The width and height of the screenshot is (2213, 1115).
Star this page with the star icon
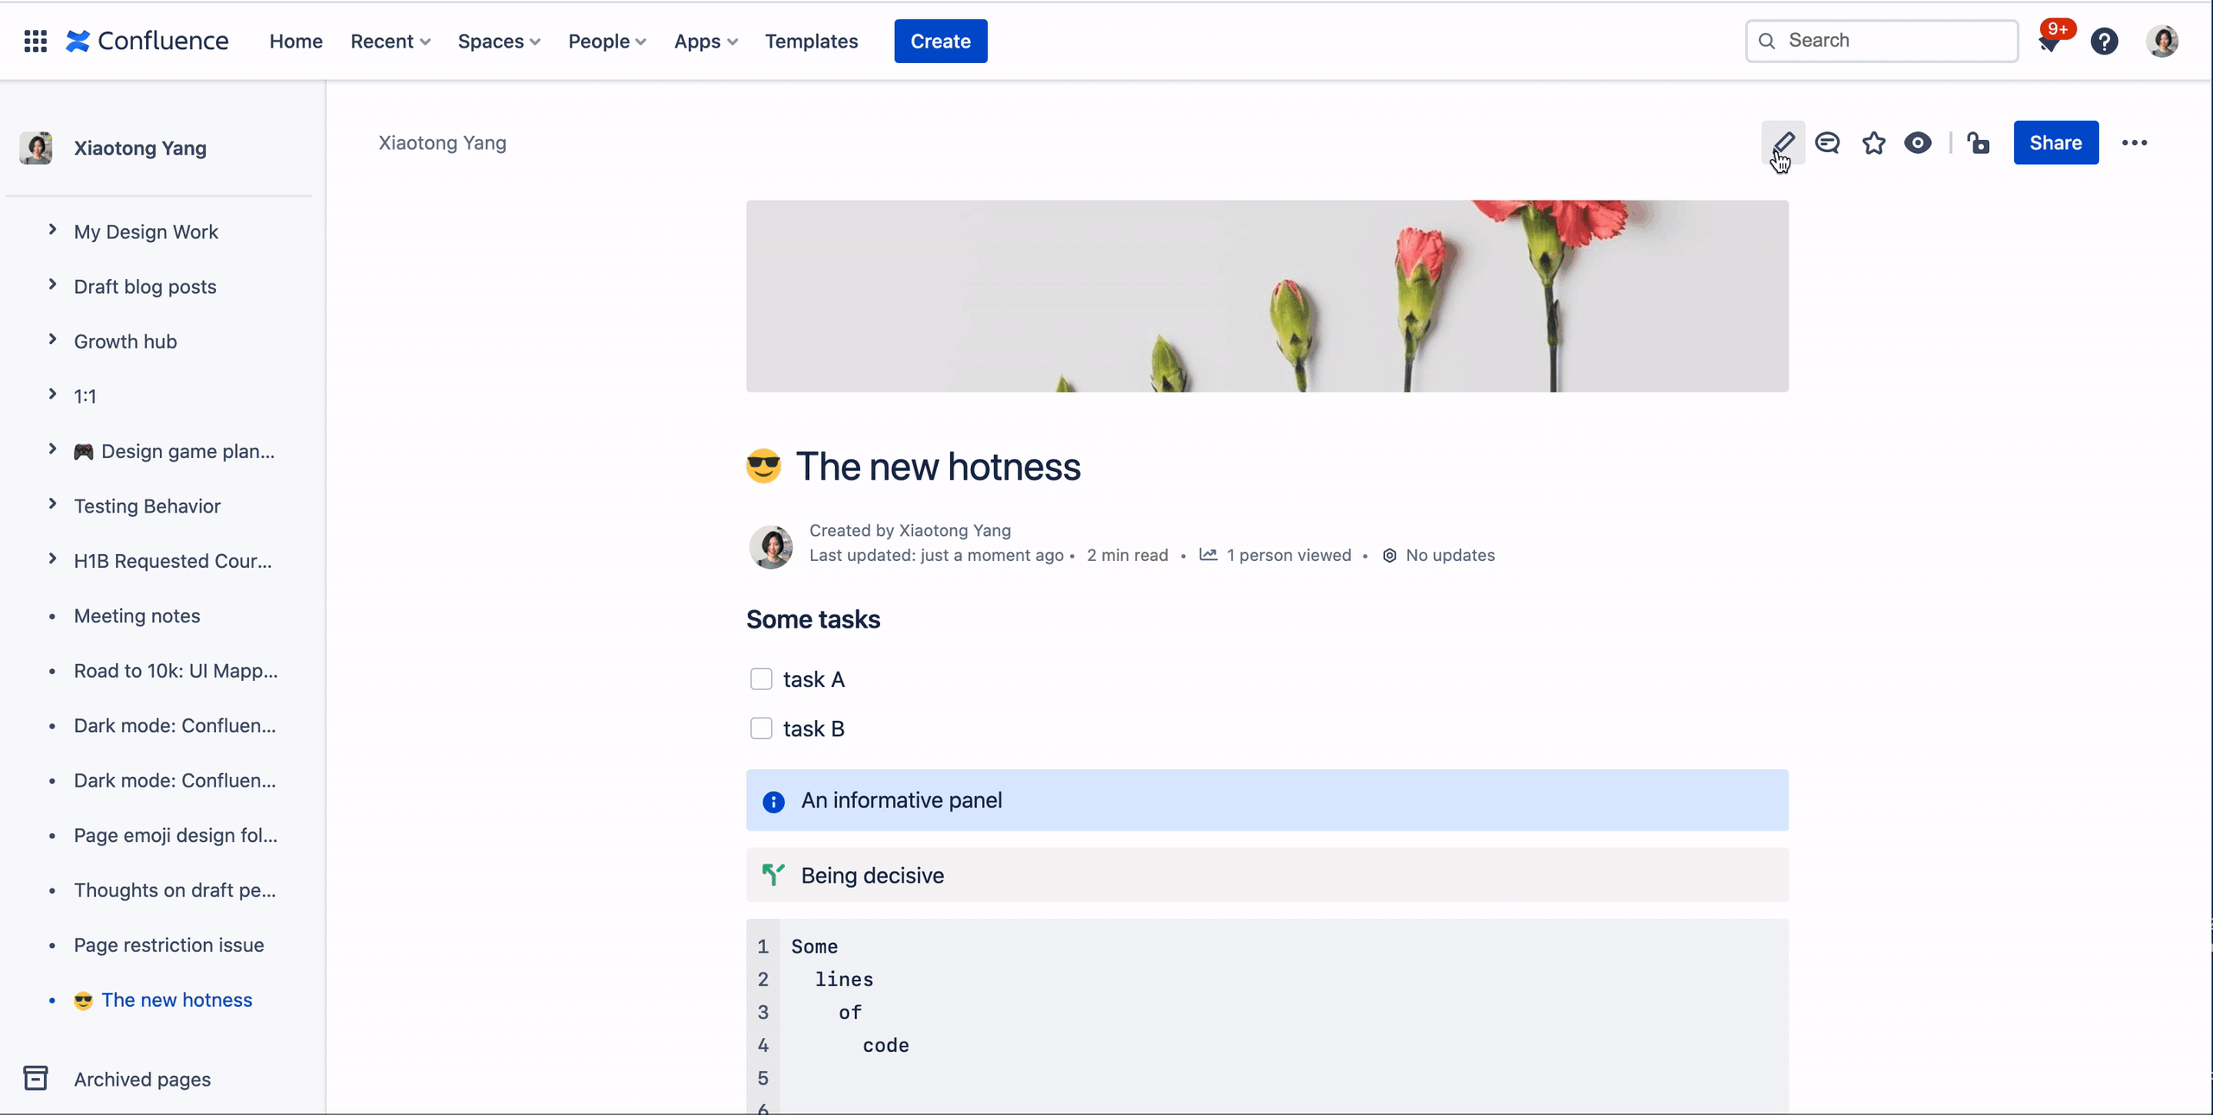coord(1873,143)
